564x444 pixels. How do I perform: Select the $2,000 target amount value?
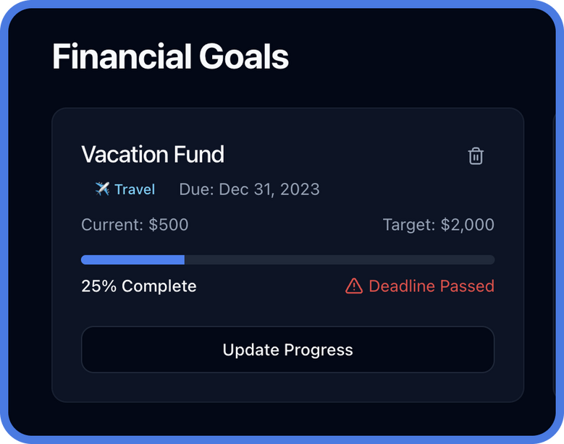coord(468,225)
